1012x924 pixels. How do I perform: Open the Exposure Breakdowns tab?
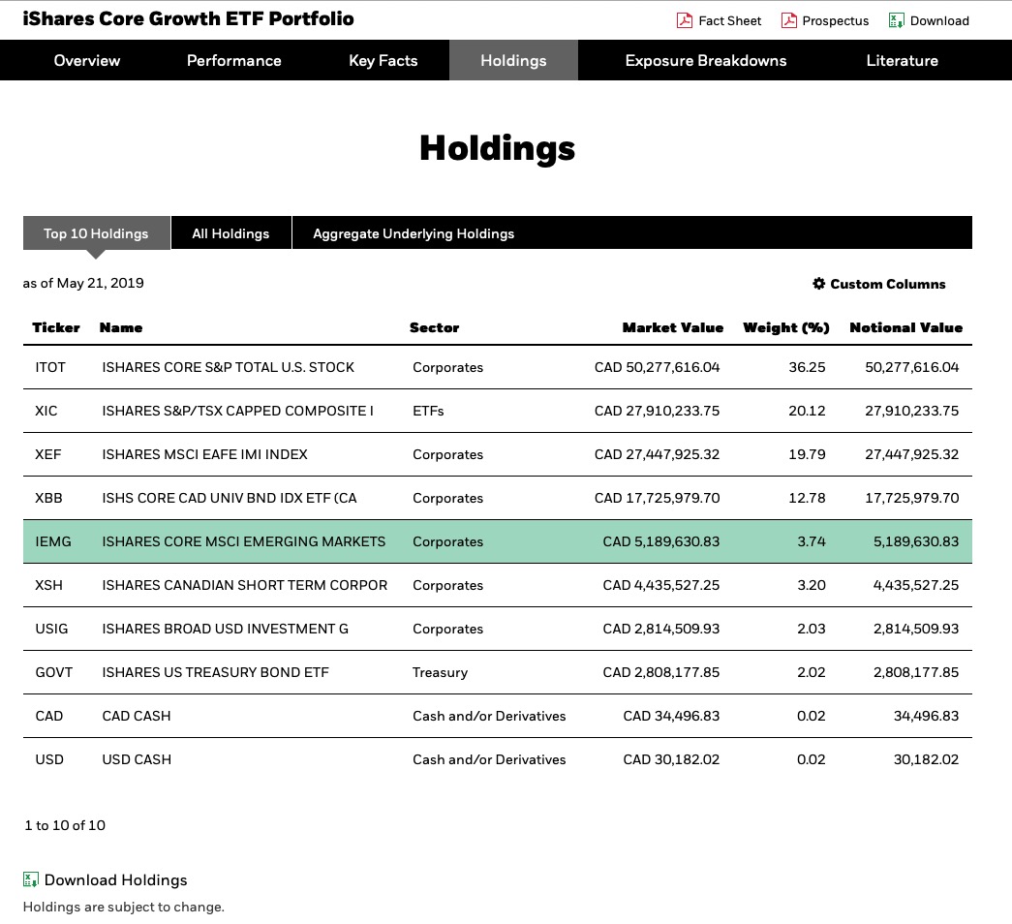coord(706,60)
